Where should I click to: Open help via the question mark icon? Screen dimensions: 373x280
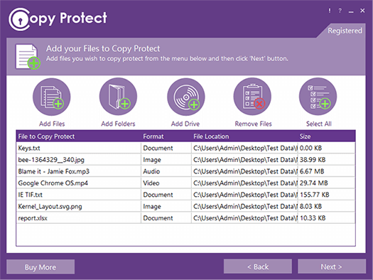(340, 11)
